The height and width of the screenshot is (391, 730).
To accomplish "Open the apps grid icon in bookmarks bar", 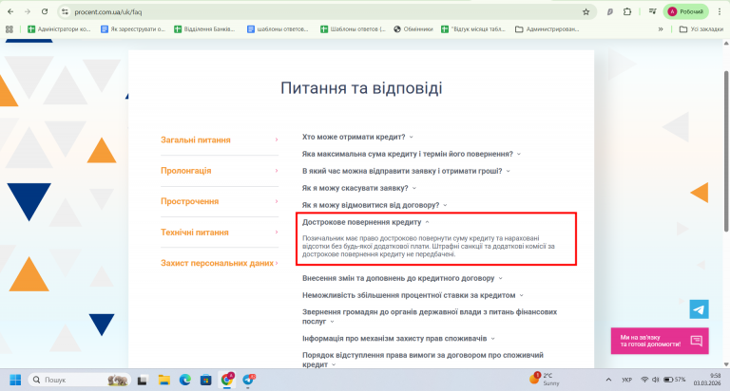I will pyautogui.click(x=9, y=28).
